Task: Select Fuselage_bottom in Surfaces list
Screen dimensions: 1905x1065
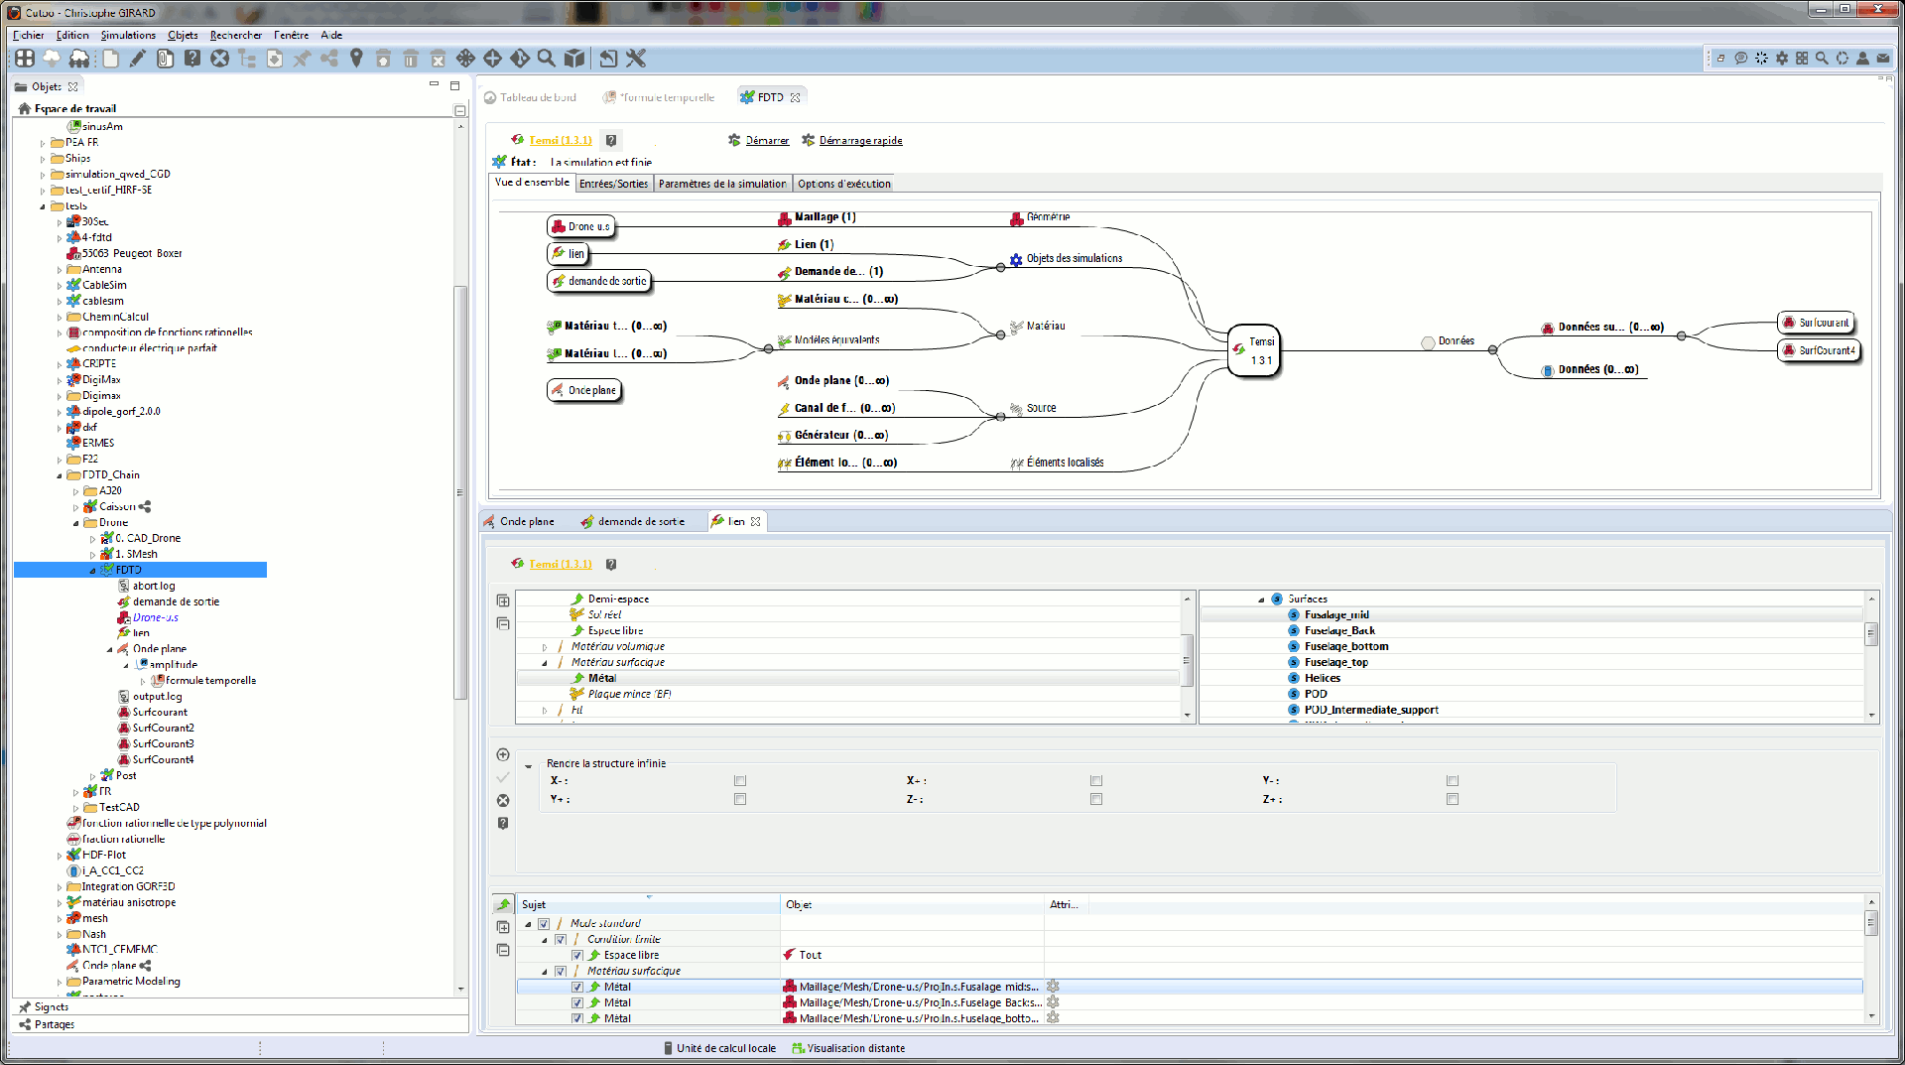Action: click(x=1346, y=646)
